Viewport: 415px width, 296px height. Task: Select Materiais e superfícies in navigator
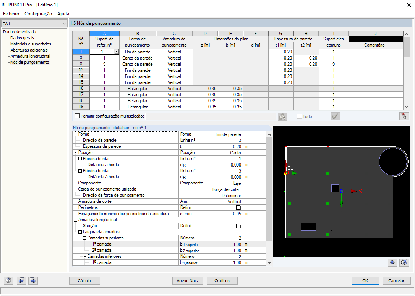pyautogui.click(x=31, y=44)
